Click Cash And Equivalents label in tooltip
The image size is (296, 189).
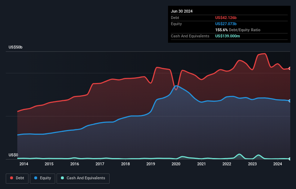(190, 36)
